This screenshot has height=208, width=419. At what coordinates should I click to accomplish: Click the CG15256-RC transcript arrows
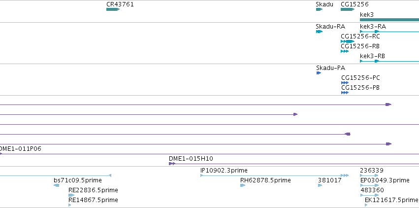pyautogui.click(x=348, y=41)
